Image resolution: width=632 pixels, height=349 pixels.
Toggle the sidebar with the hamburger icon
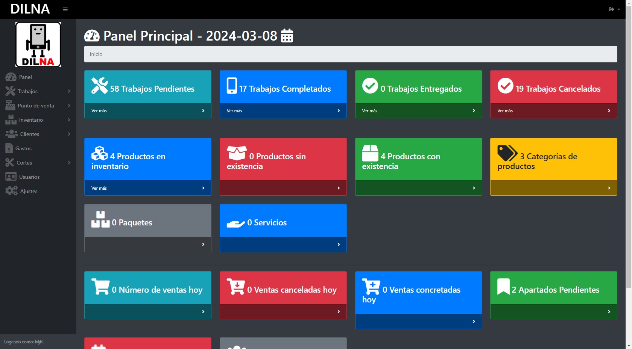click(65, 9)
